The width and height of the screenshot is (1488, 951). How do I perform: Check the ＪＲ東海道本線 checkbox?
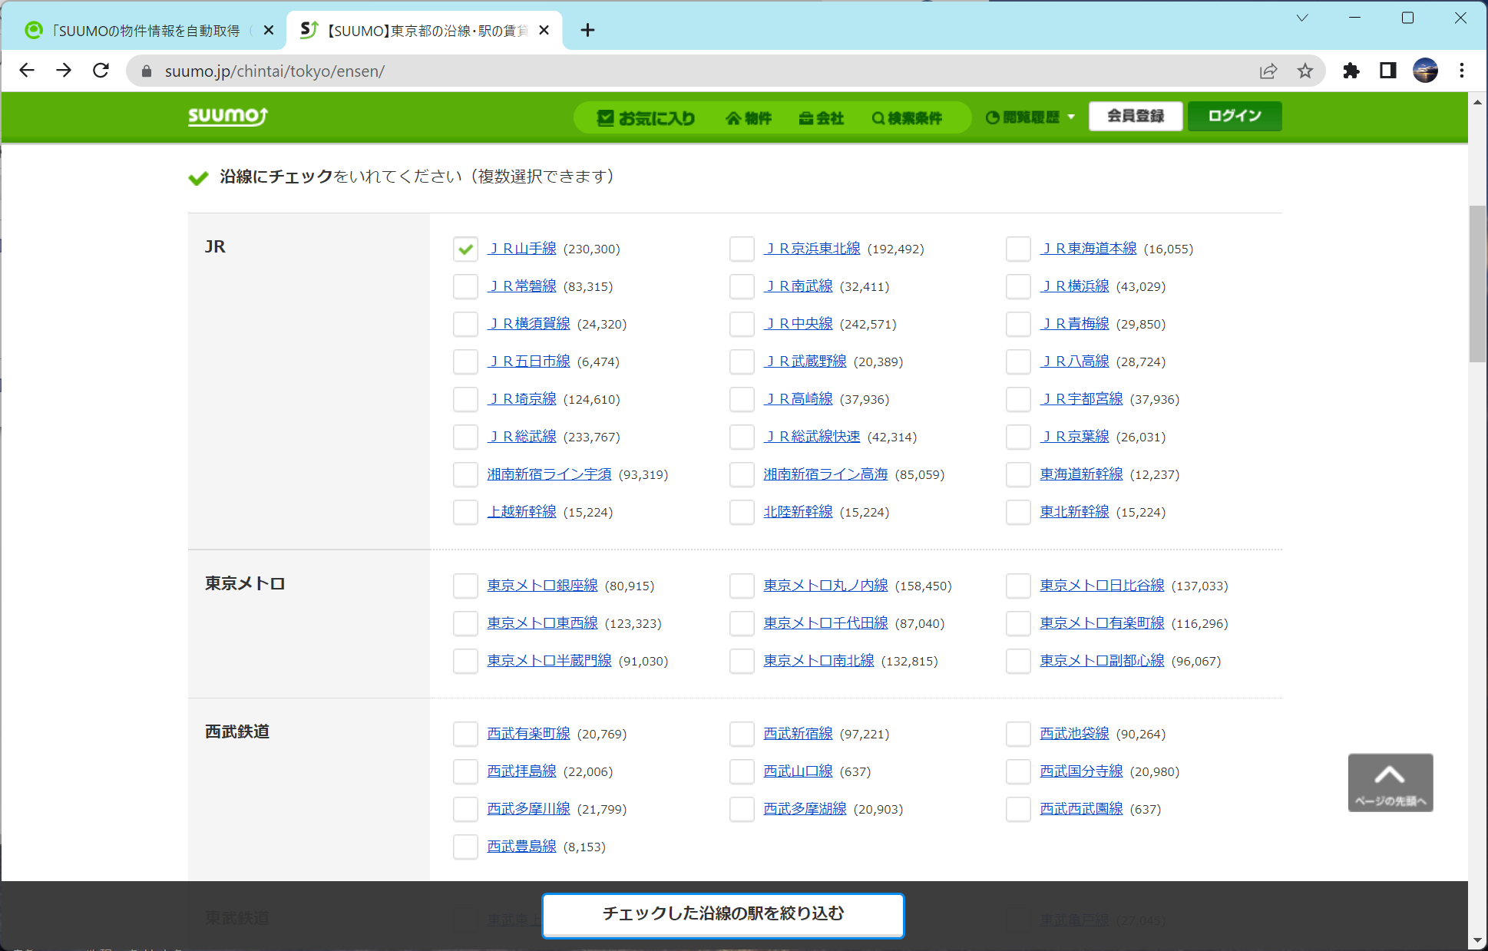[1018, 249]
